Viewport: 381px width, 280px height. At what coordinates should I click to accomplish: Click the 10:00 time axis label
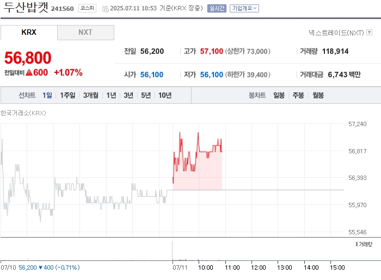(206, 267)
